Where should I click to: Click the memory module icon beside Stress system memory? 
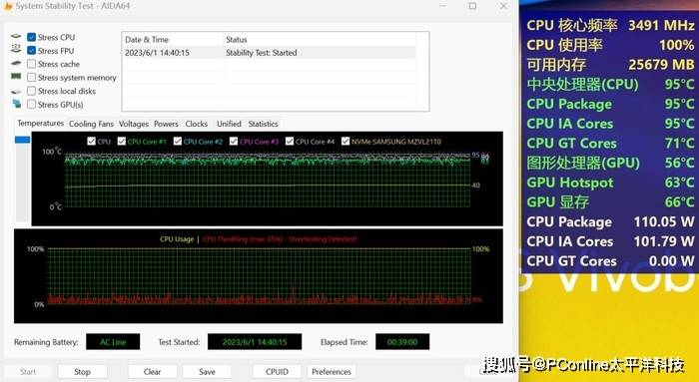[16, 77]
